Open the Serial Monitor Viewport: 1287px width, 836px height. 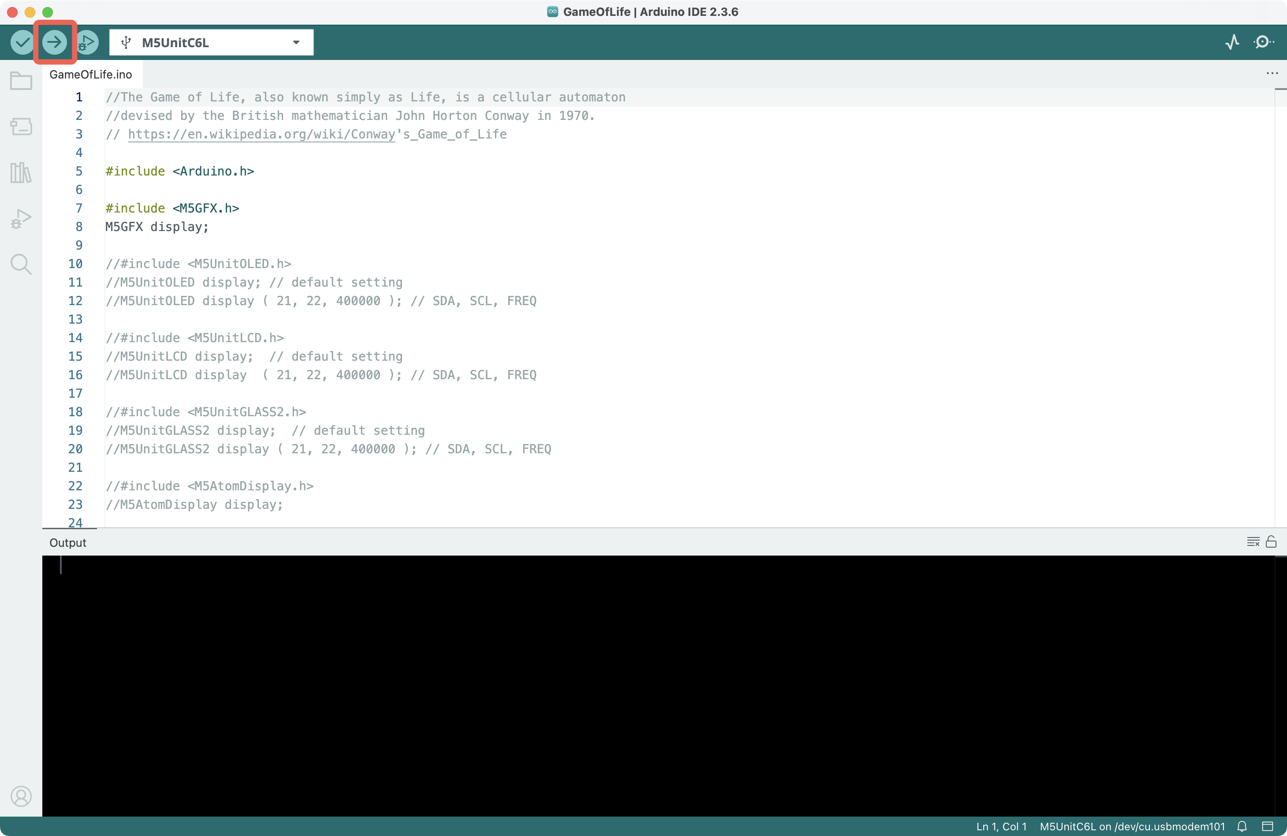point(1263,42)
